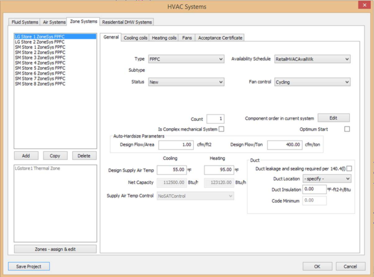Toggle the Optimum Start checkbox
The image size is (374, 277).
pos(347,129)
